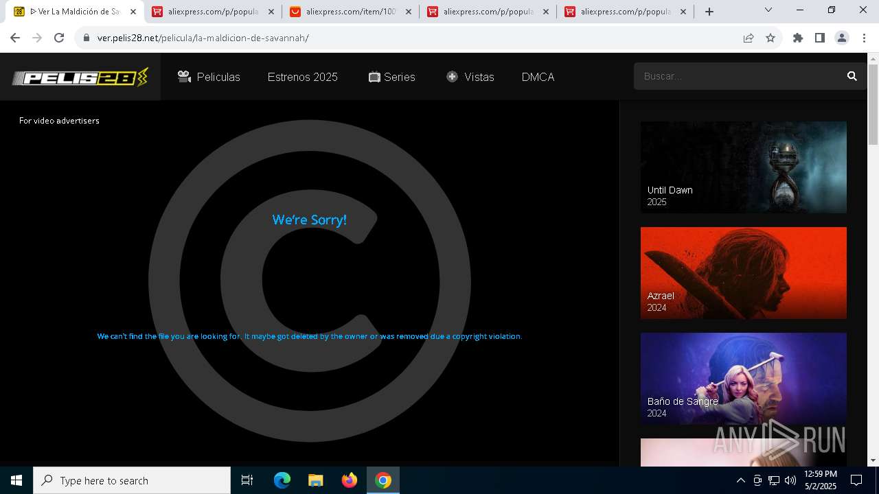Launch Microsoft Edge from the taskbar
This screenshot has width=879, height=494.
click(282, 480)
